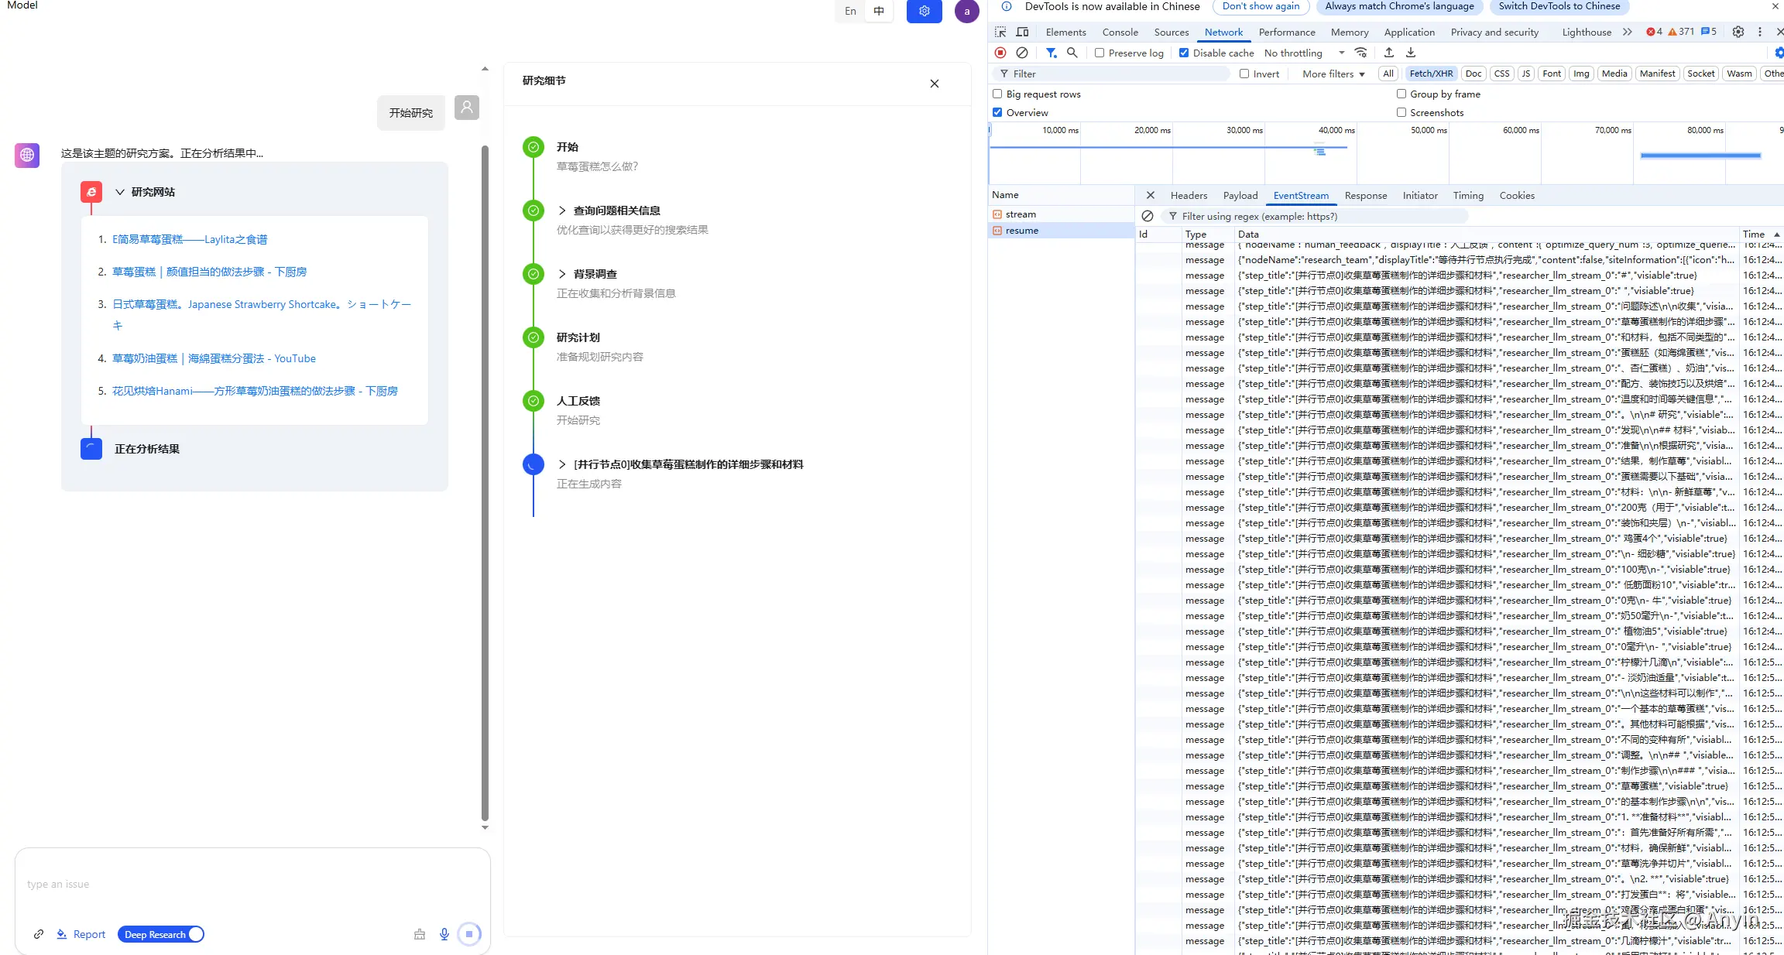Click the record network log button

(1000, 53)
